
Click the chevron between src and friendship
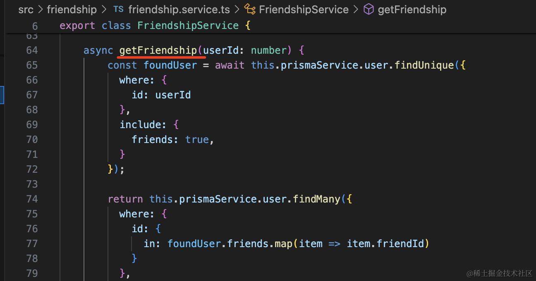click(40, 10)
